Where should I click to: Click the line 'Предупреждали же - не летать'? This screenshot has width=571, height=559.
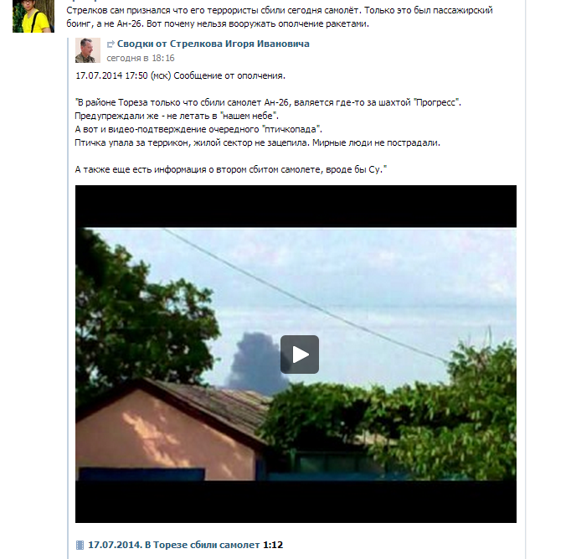pos(177,116)
